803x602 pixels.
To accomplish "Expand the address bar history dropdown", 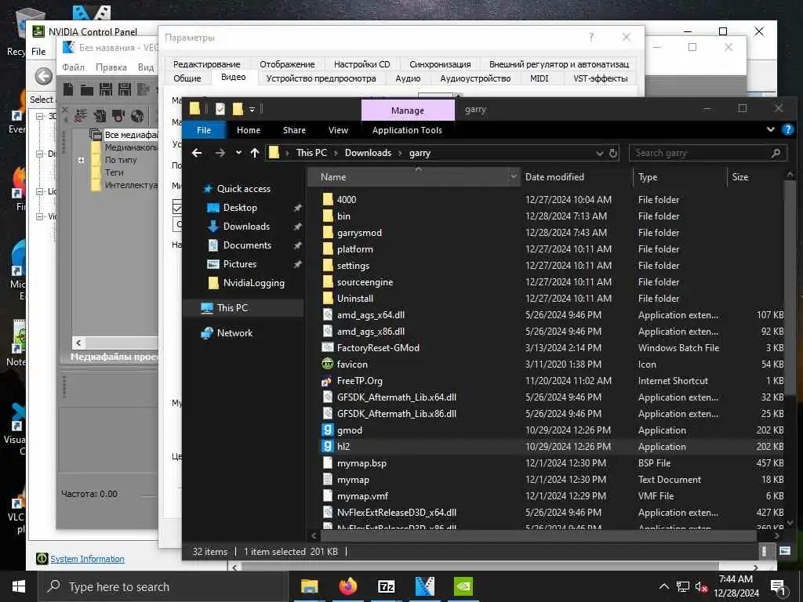I will [600, 153].
